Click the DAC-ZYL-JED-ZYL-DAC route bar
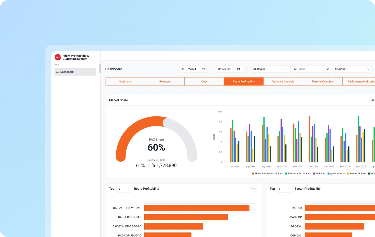Screen dimensions: 375x237 (197, 208)
